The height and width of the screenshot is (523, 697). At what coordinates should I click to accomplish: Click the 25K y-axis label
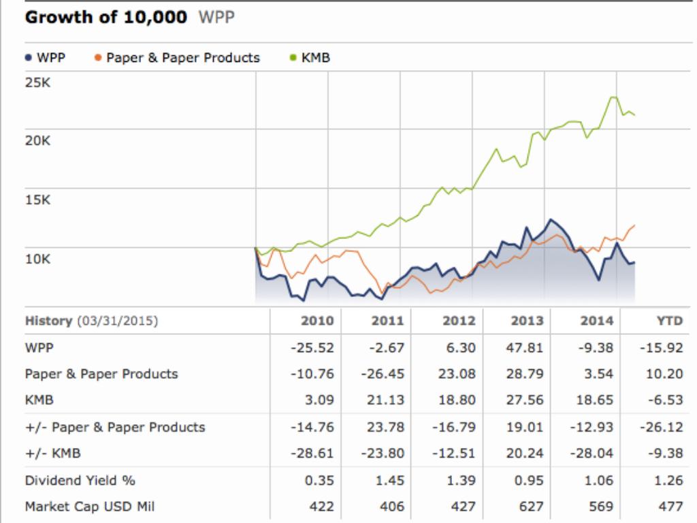(x=37, y=82)
